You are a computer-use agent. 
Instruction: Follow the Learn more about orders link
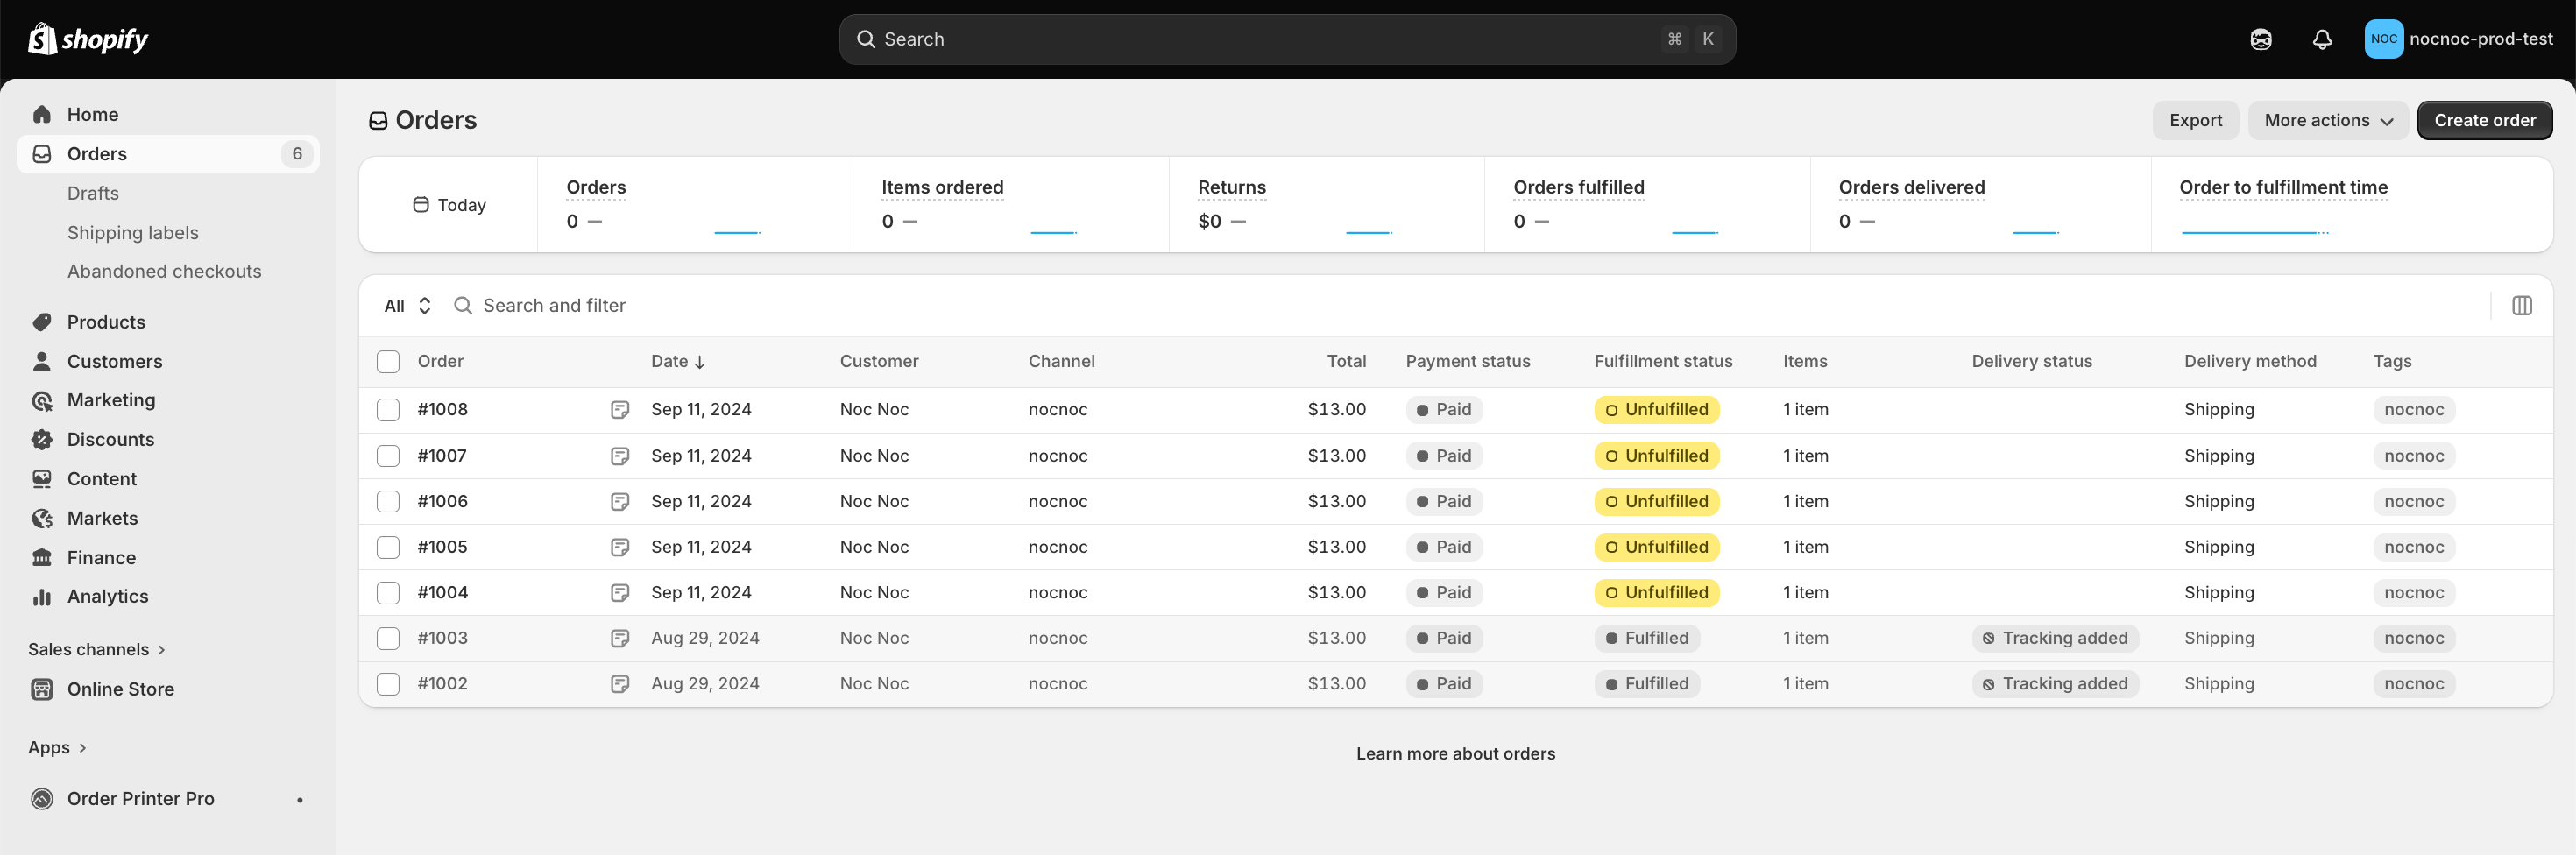(1455, 753)
